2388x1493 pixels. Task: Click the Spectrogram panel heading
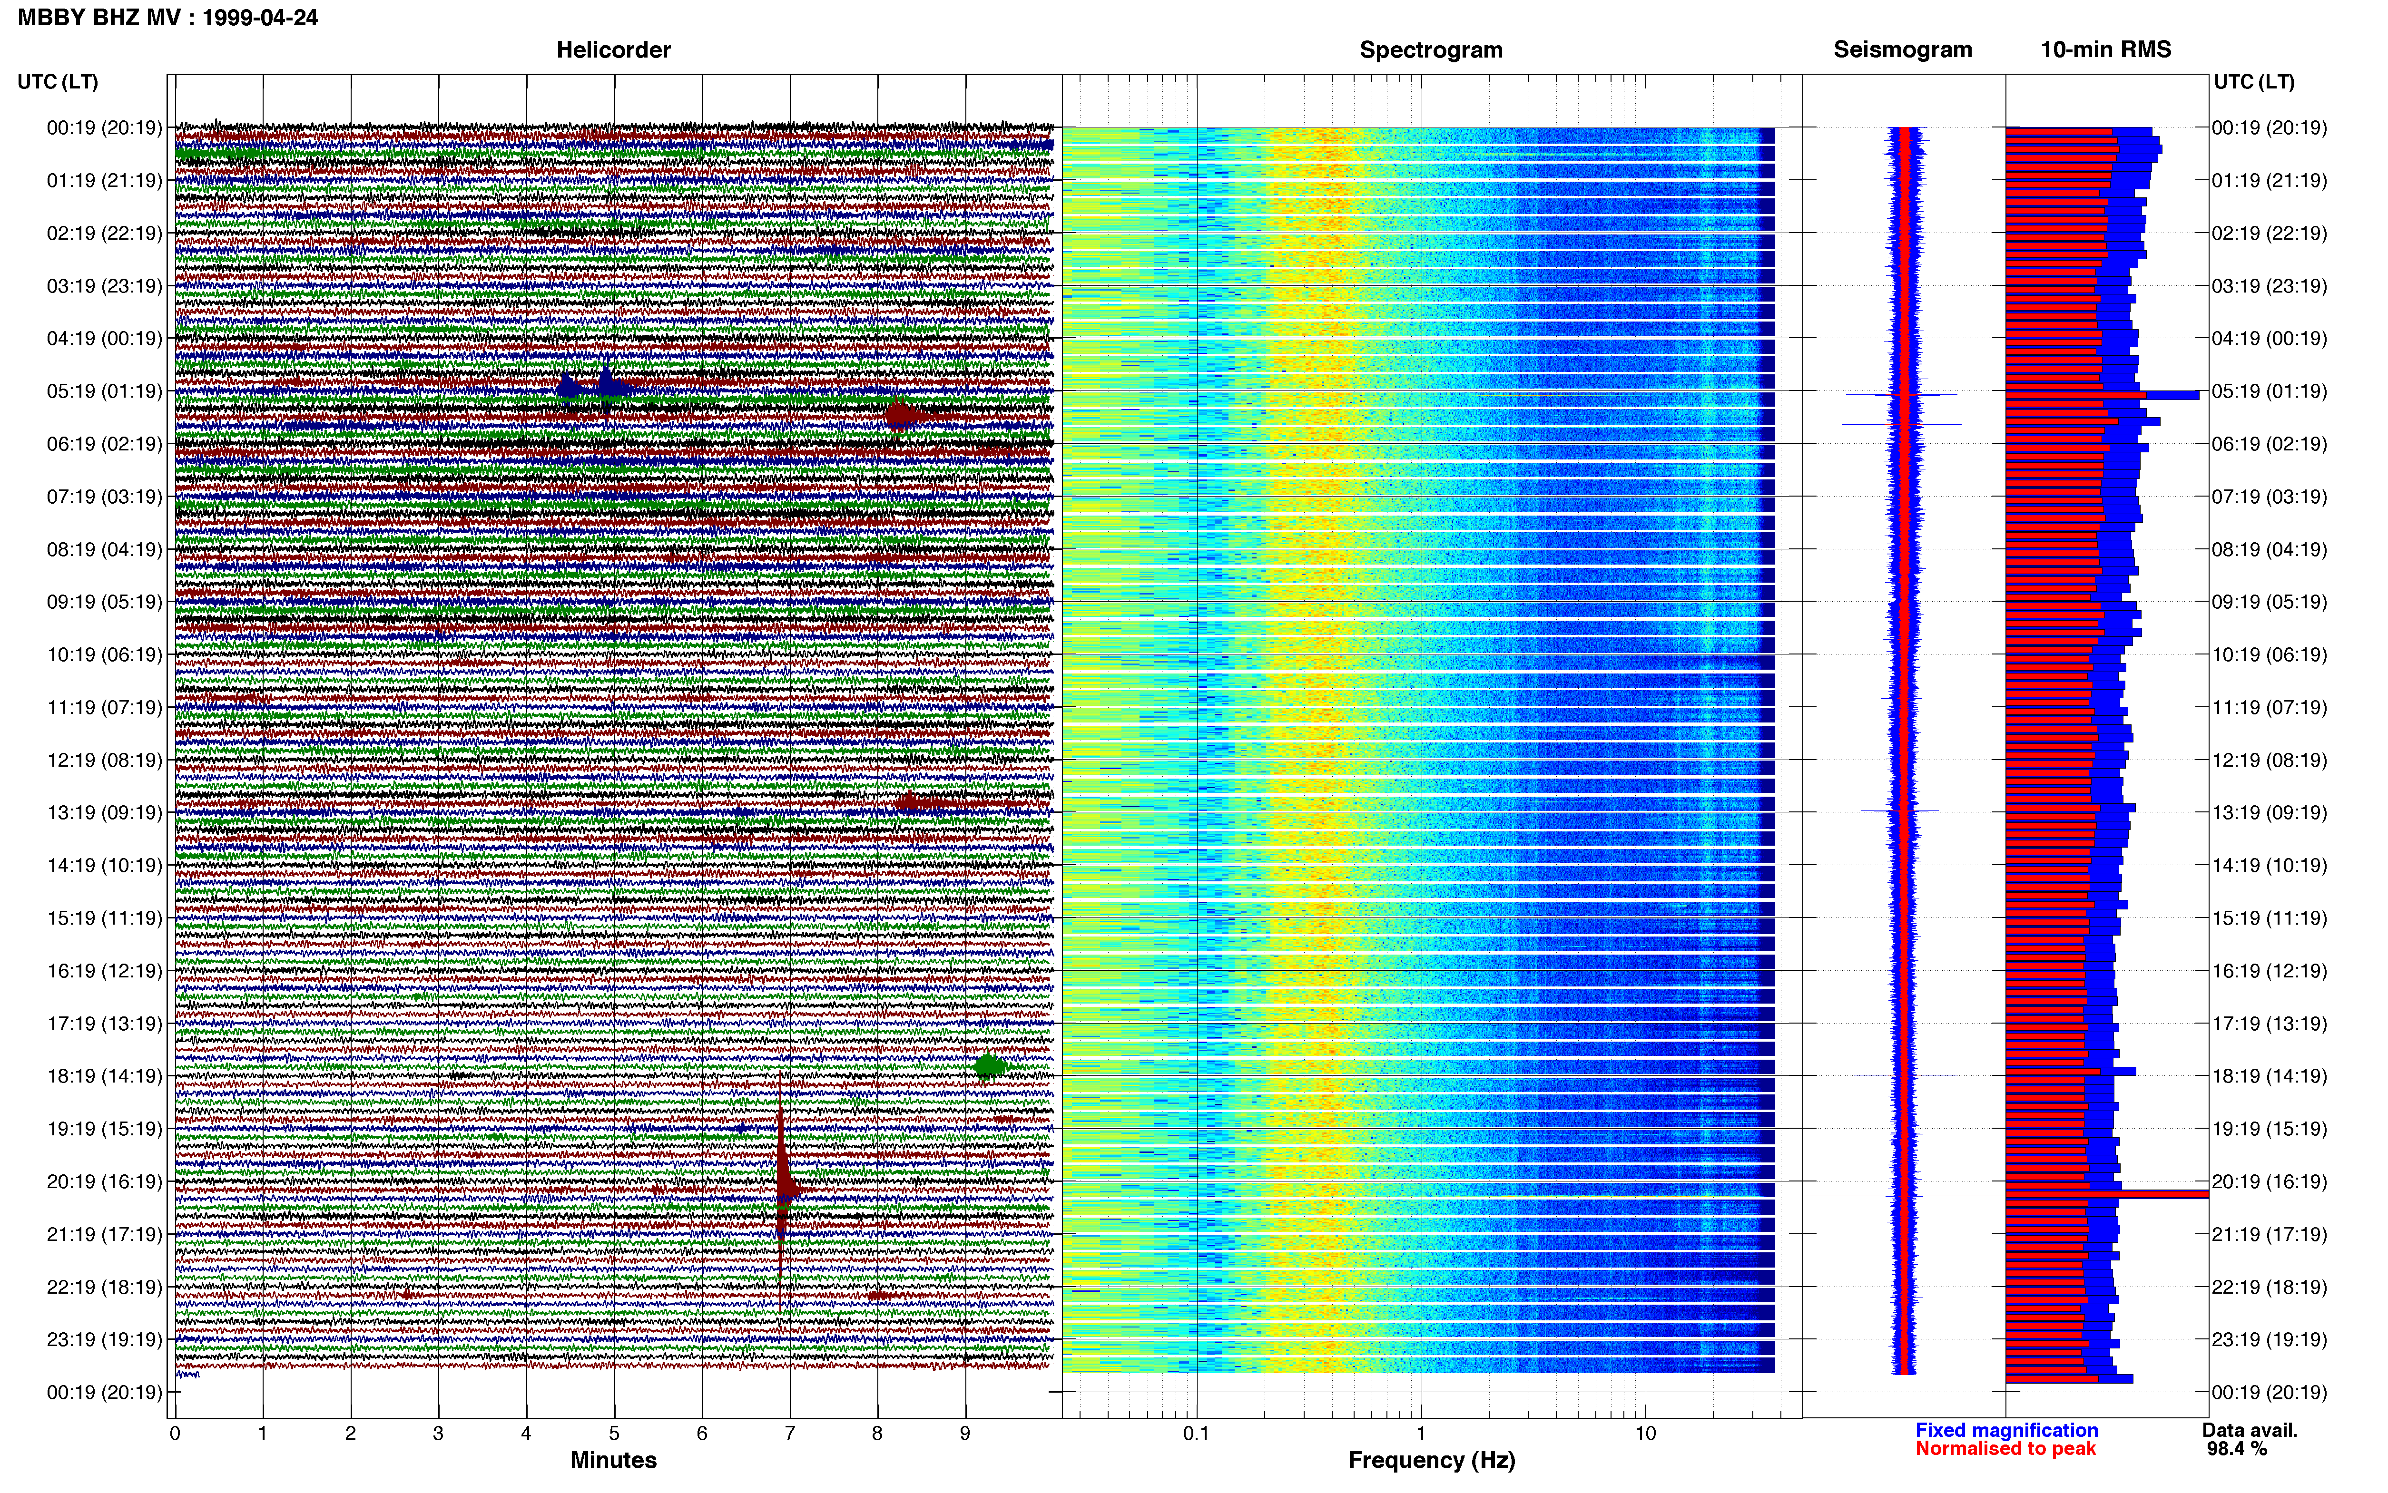tap(1431, 49)
